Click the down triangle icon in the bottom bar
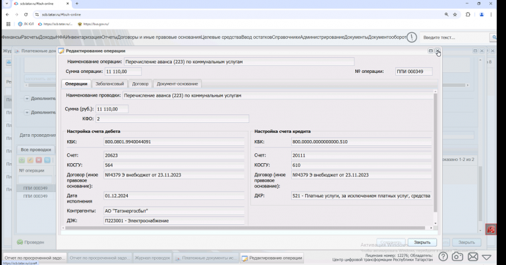This screenshot has height=265, width=506. [x=487, y=257]
